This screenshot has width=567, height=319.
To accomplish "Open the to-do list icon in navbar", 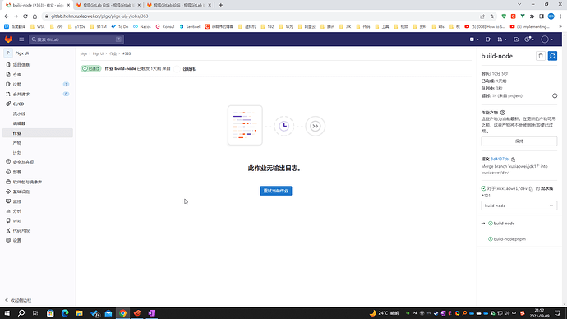I will (x=516, y=39).
